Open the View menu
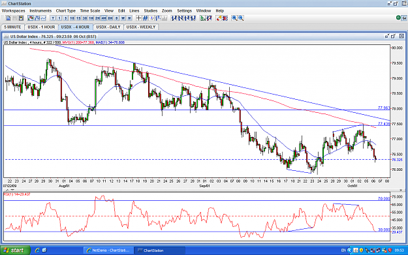 pos(109,10)
